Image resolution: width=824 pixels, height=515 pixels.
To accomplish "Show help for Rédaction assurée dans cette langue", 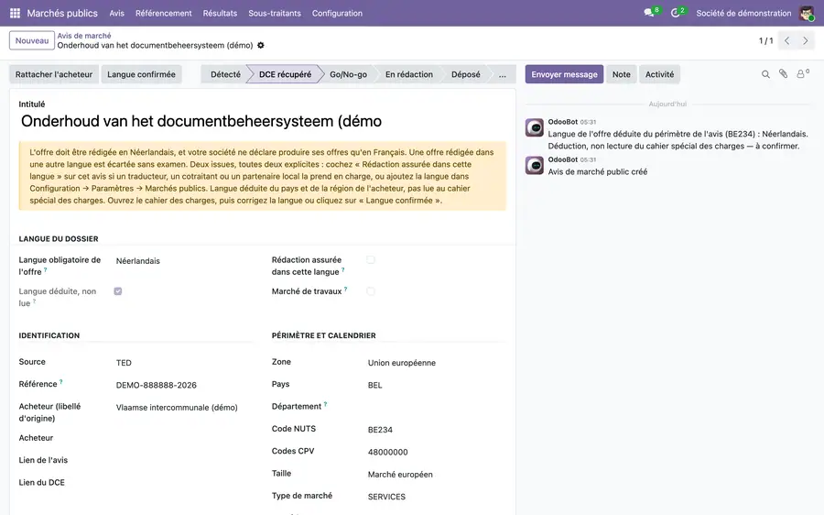I will click(x=342, y=269).
